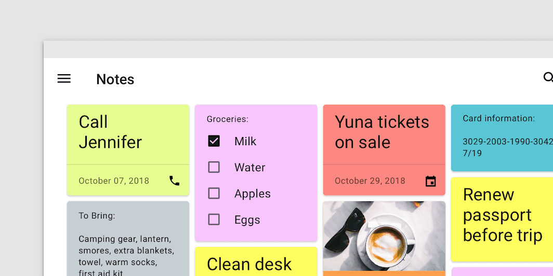553x276 pixels.
Task: Open the To Bring camping note
Action: click(128, 239)
